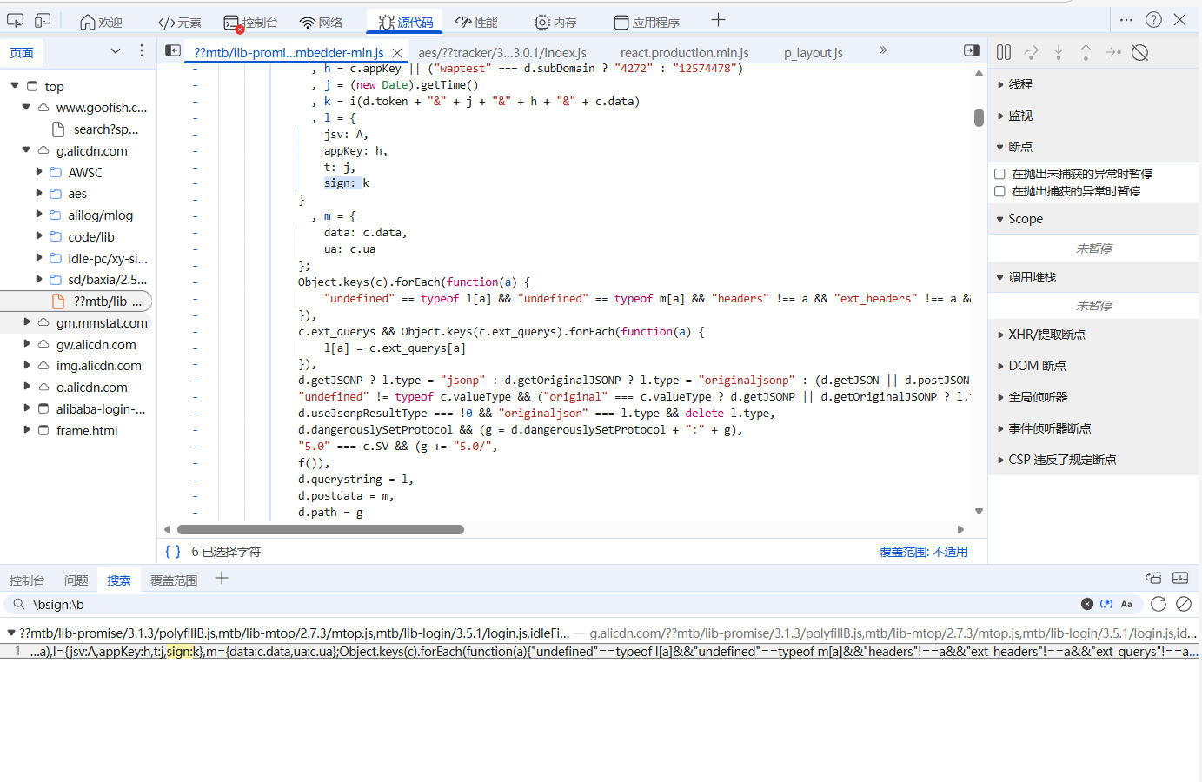
Task: Open the react.production.min.js file tab
Action: pos(684,53)
